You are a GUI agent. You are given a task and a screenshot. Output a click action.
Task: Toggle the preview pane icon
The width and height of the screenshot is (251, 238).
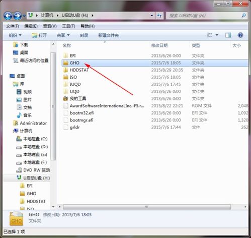pos(228,35)
